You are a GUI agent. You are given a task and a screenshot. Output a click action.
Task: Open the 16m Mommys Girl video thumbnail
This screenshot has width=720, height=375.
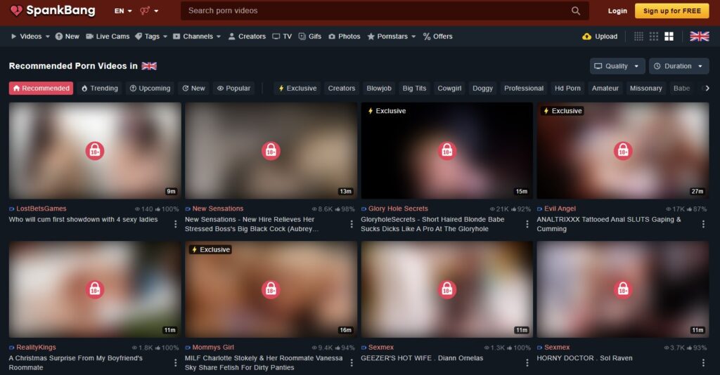tap(271, 289)
